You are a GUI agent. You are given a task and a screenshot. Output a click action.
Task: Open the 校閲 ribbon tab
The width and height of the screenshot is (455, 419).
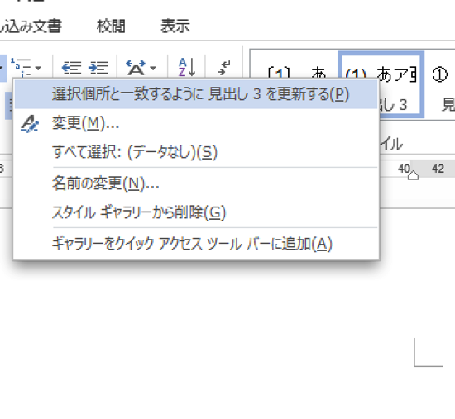111,26
